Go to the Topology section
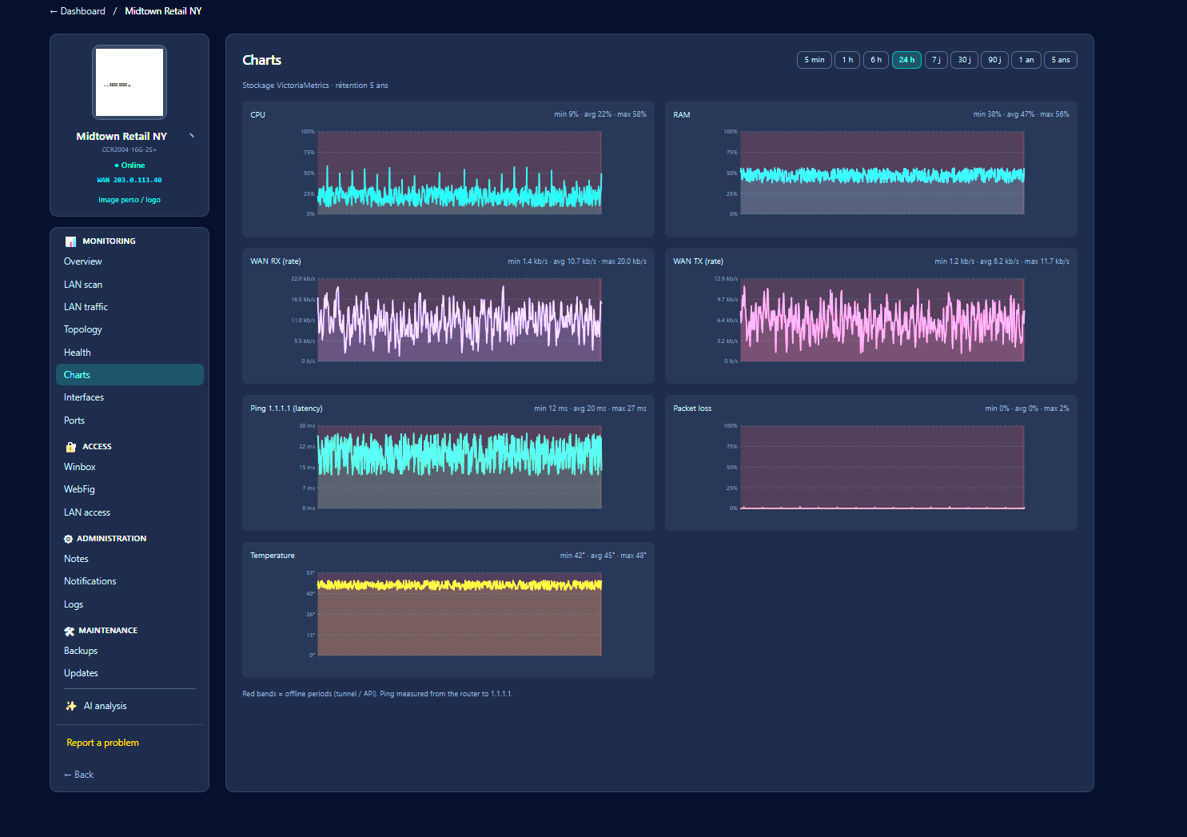 coord(83,329)
